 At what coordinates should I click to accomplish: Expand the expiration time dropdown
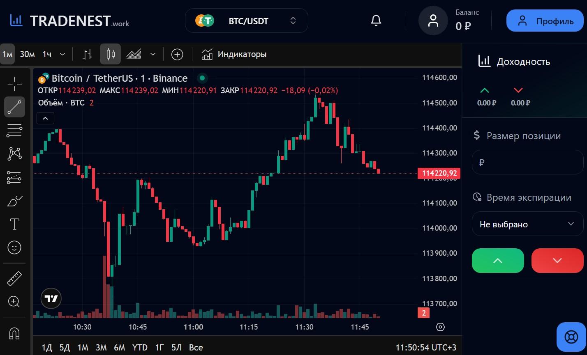[527, 224]
